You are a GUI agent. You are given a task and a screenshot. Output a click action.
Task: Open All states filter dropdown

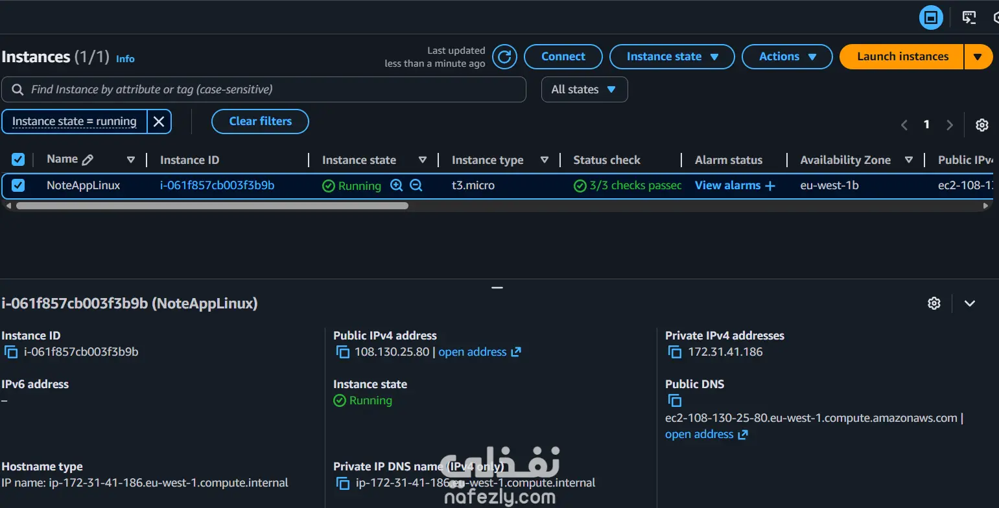[x=584, y=89]
